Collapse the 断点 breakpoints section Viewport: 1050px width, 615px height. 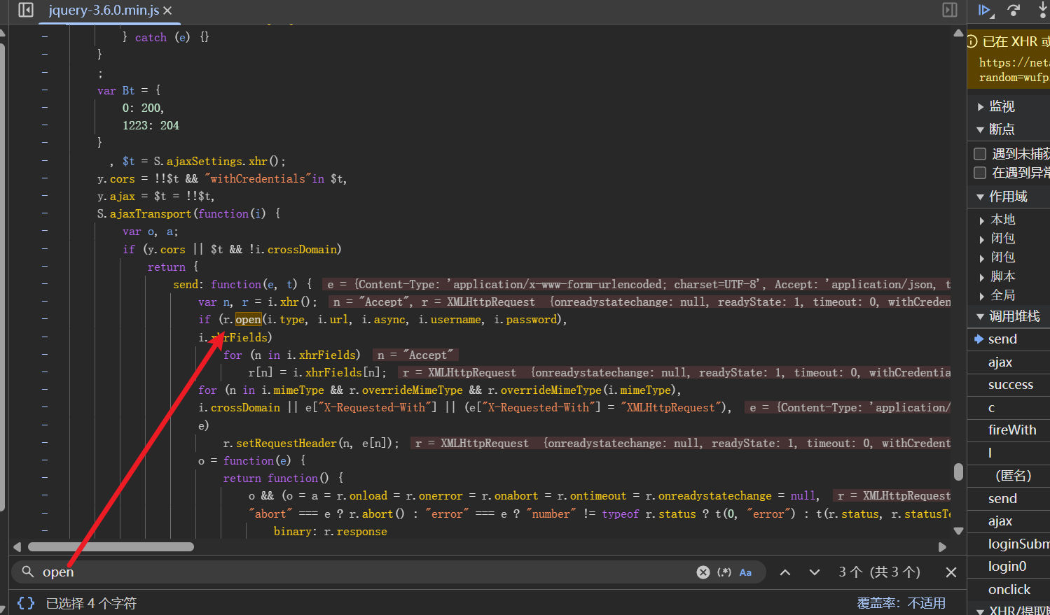coord(1001,129)
